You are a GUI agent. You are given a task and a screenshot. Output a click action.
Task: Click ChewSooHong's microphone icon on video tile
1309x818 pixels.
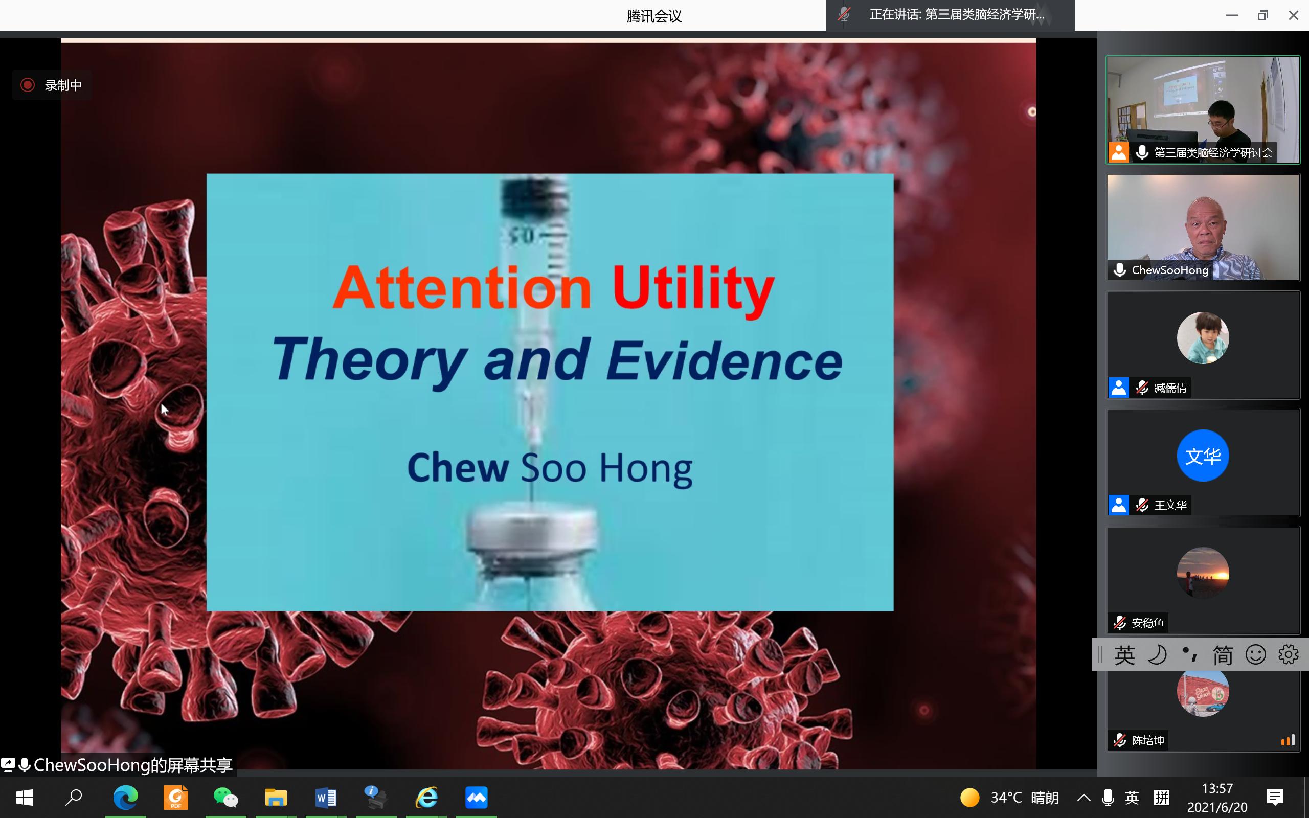[x=1119, y=270]
